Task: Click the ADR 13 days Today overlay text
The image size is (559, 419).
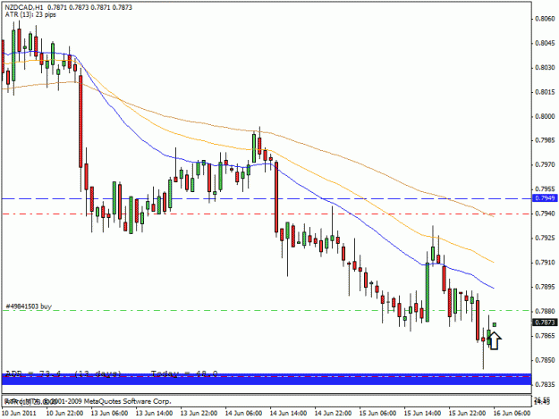Action: point(112,373)
